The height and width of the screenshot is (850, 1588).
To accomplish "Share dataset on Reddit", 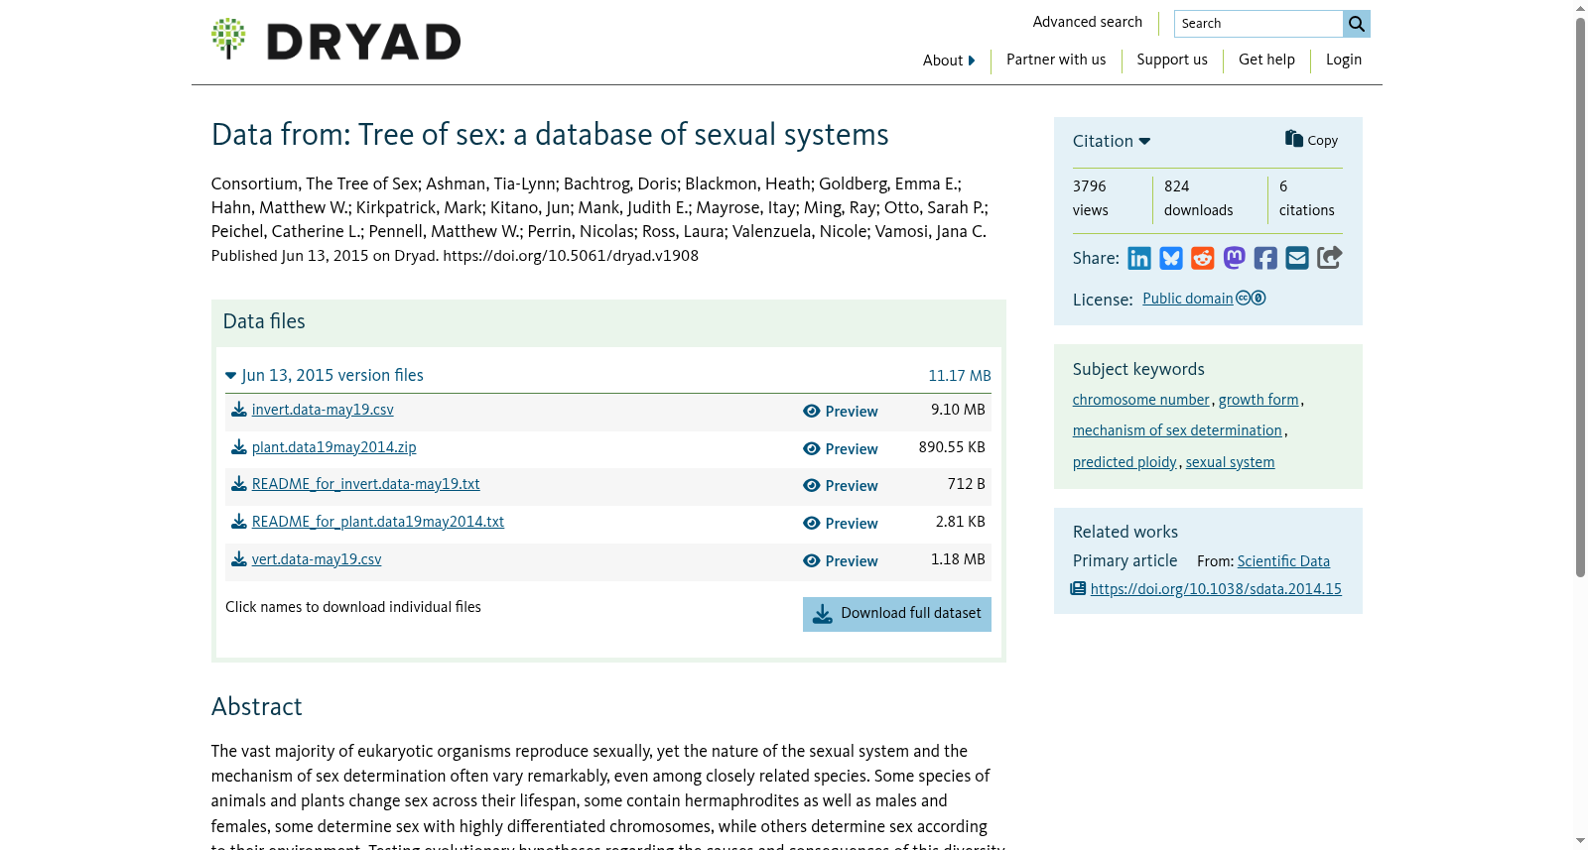I will [x=1203, y=259].
